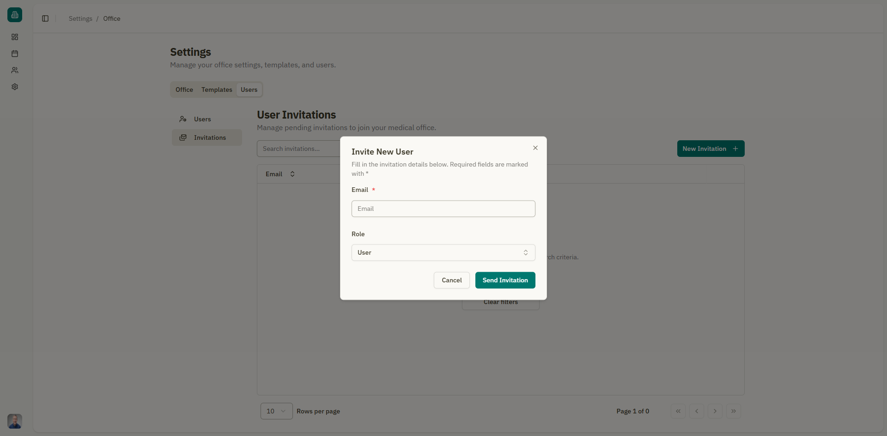Open the Role dropdown in the dialog
Viewport: 887px width, 436px height.
tap(443, 252)
